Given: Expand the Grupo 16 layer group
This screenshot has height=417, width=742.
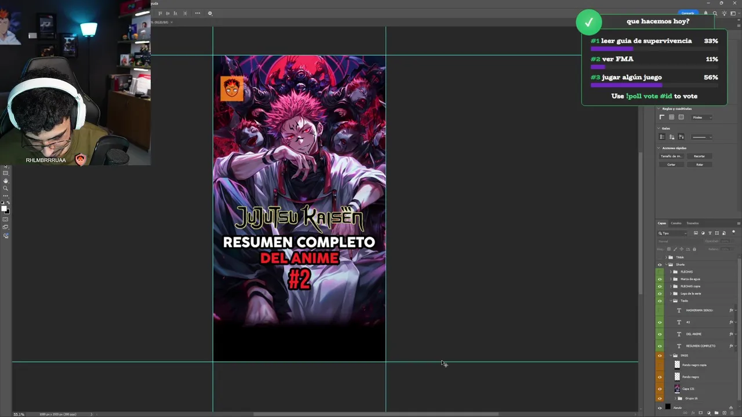Looking at the screenshot, I should pos(675,398).
